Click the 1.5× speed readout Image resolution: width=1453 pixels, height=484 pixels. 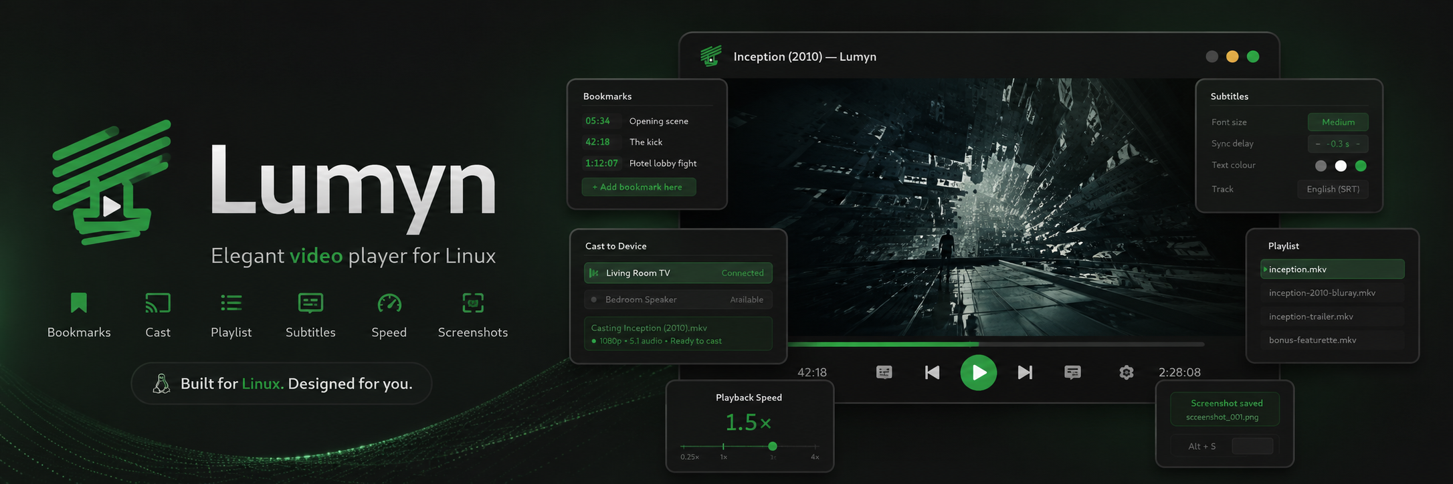click(749, 422)
